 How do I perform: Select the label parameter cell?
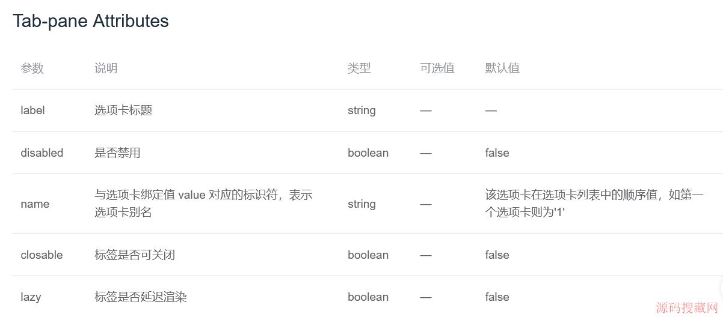tap(32, 110)
